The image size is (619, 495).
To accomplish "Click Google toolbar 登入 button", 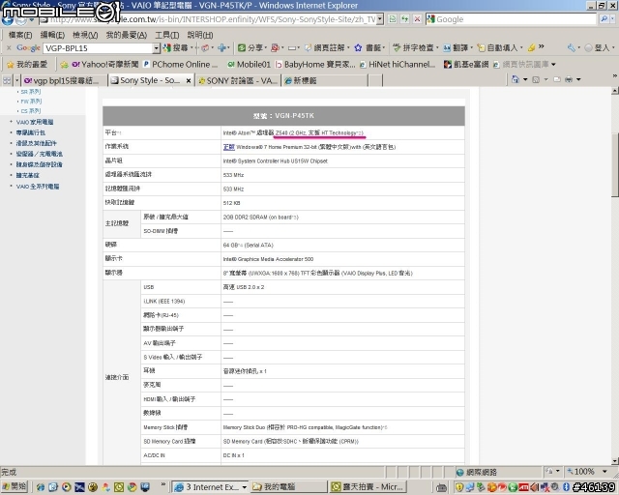I will 598,48.
